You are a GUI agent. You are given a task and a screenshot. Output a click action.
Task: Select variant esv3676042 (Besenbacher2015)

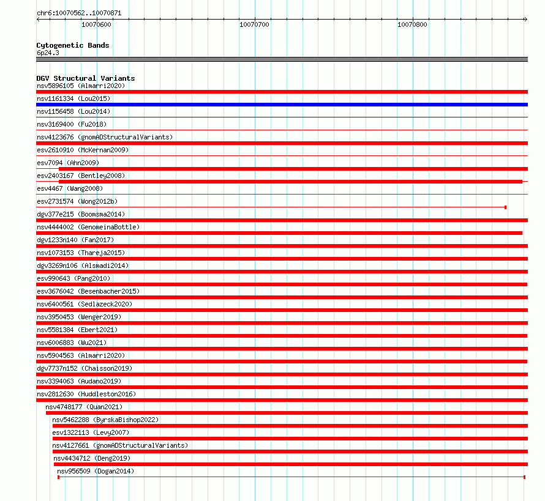click(88, 291)
